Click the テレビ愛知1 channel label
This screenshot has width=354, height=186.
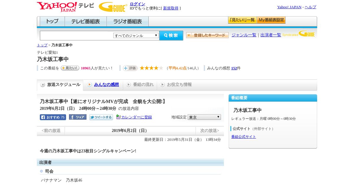pos(47,53)
